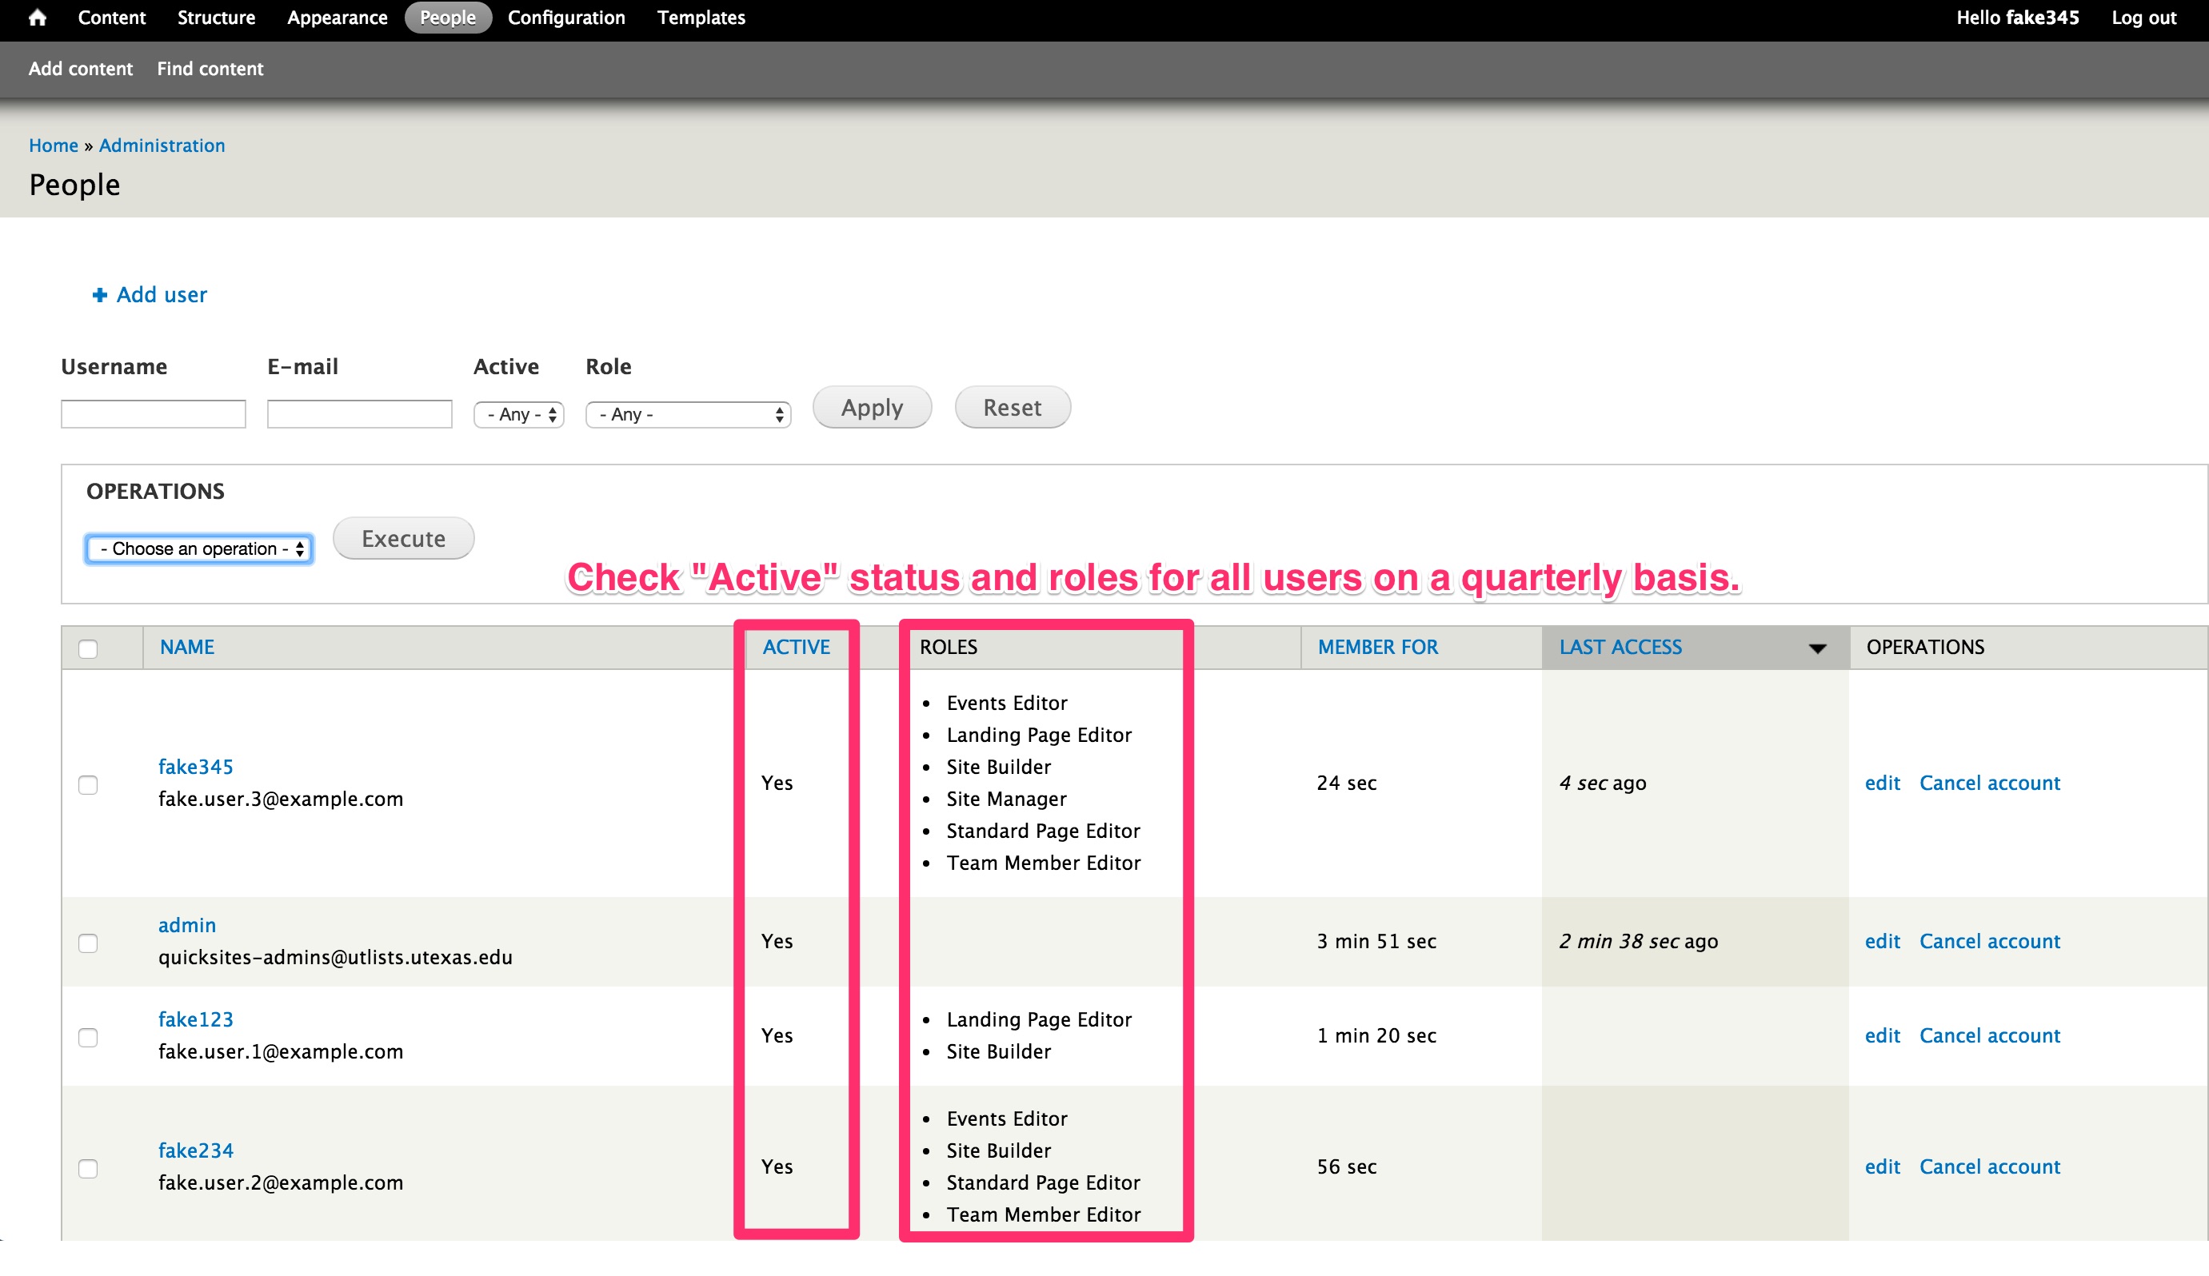The height and width of the screenshot is (1276, 2209).
Task: Click the Site Manager role for fake345
Action: pos(1006,799)
